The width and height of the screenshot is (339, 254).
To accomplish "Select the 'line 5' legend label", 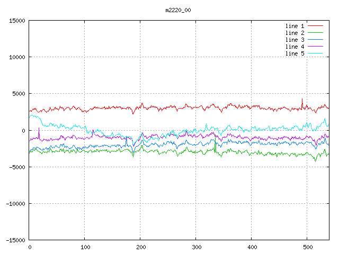I will (x=295, y=53).
